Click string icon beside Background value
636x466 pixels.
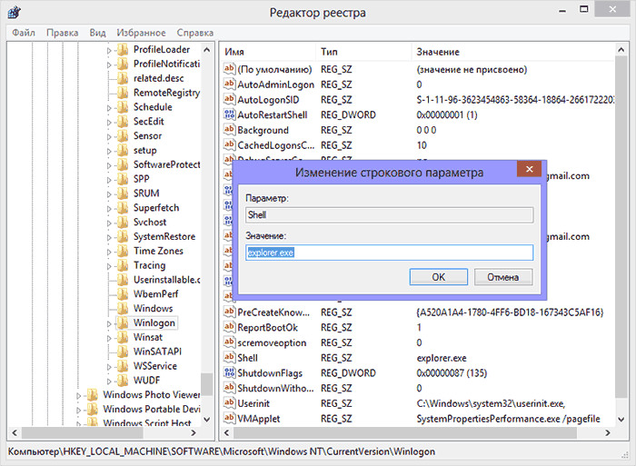pos(229,129)
